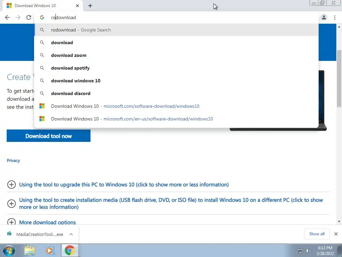Open the Chrome profile avatar icon
This screenshot has width=342, height=257.
click(324, 17)
